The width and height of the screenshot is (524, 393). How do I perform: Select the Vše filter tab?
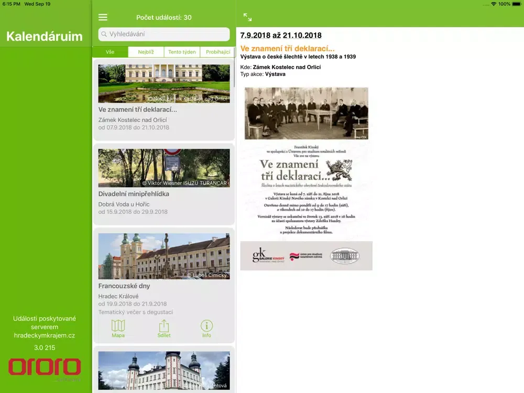(110, 52)
